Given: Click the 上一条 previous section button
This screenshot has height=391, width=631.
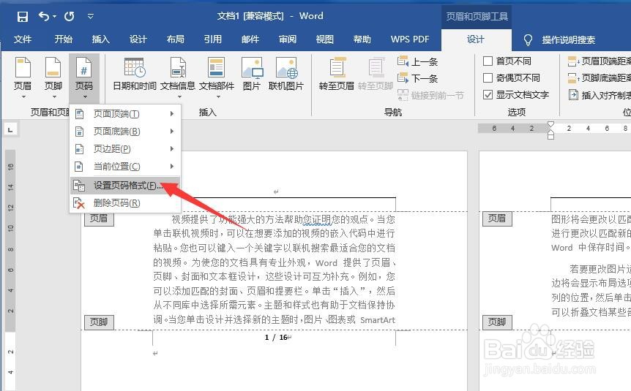Looking at the screenshot, I should point(417,61).
